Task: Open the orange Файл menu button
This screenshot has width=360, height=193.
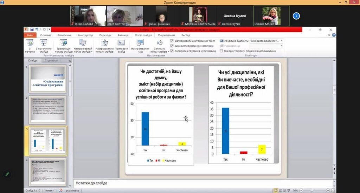Action: tap(30, 35)
